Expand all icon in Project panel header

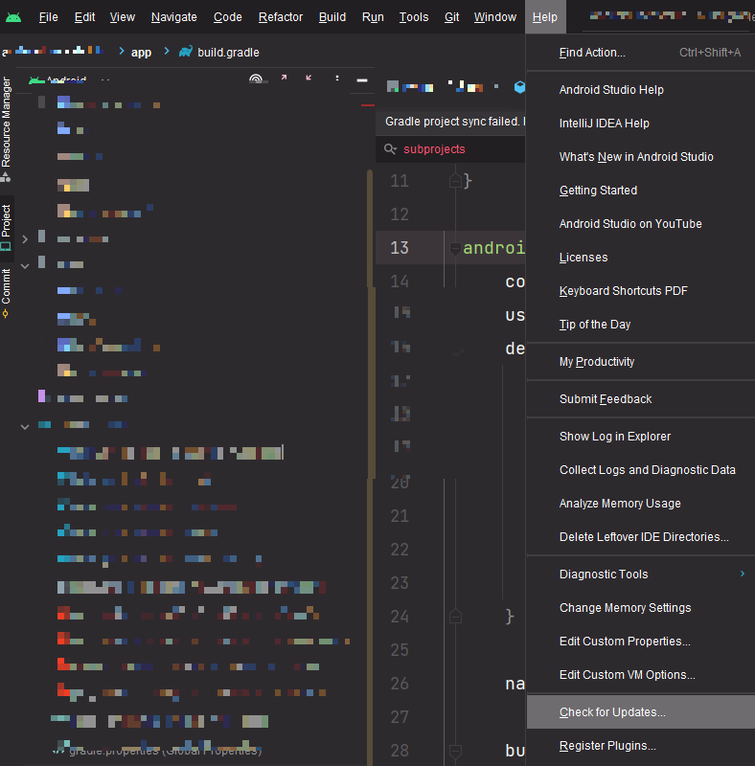click(x=284, y=78)
